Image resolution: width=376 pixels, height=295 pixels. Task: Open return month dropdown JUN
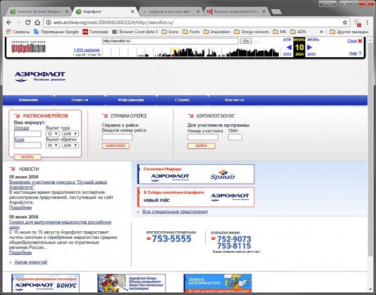tap(70, 145)
